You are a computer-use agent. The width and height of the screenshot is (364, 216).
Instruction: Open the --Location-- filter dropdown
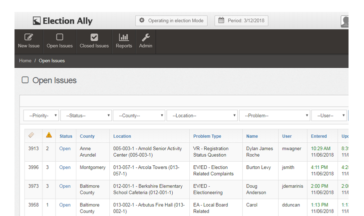[202, 115]
